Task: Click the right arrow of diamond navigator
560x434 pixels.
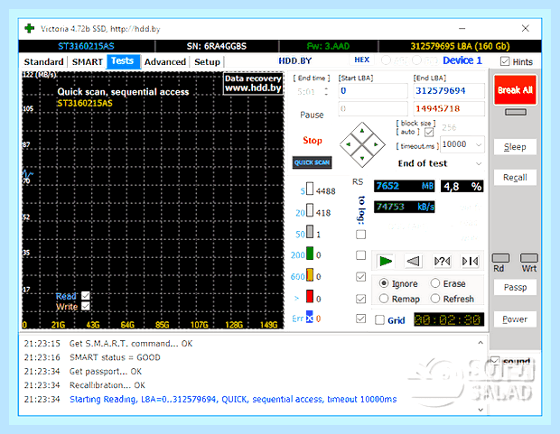Action: tap(376, 144)
